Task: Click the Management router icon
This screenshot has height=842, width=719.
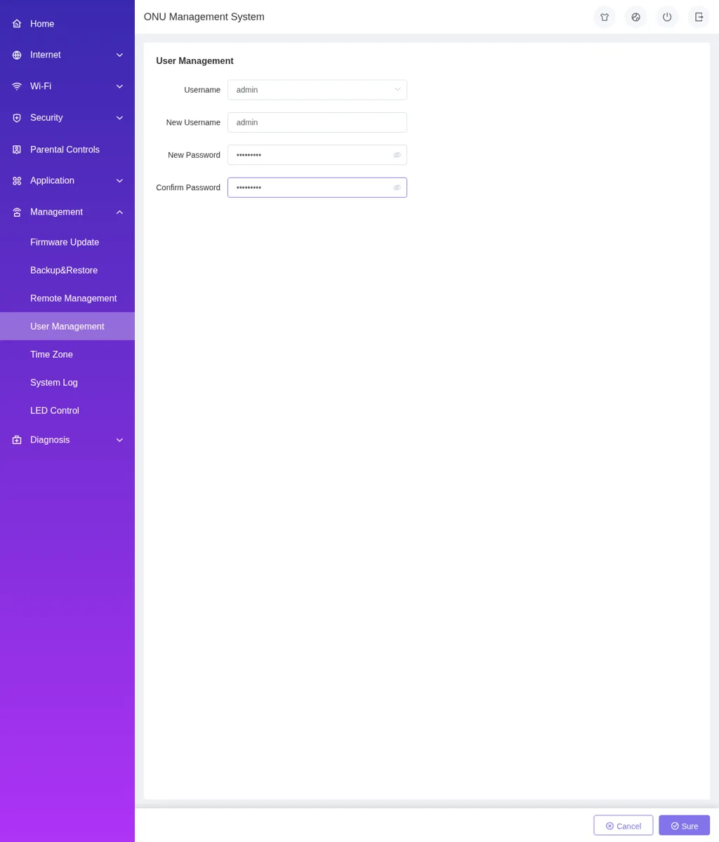Action: coord(17,212)
